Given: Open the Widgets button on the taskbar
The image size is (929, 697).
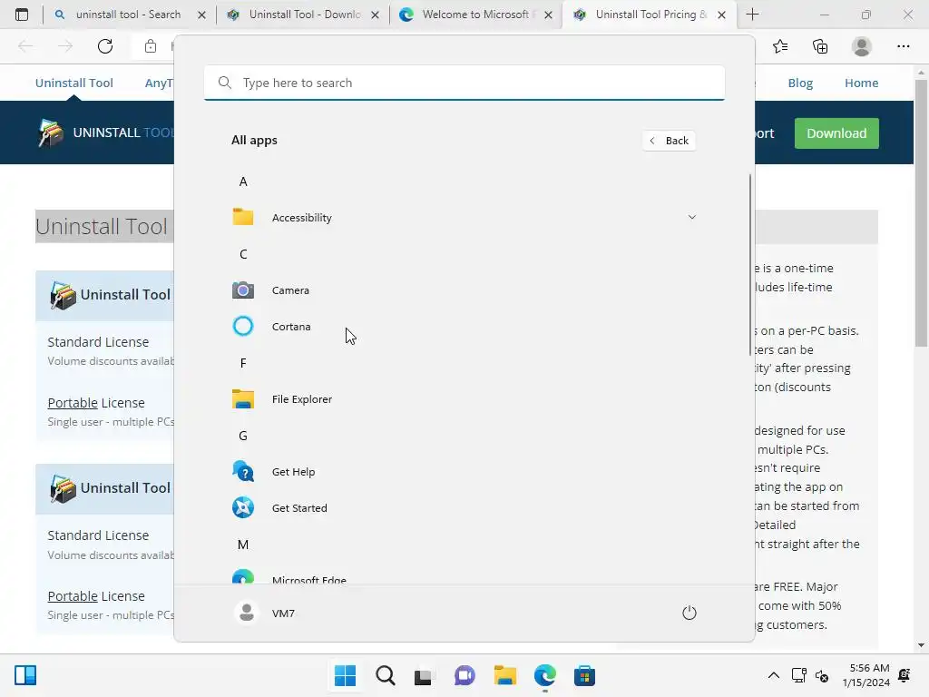Looking at the screenshot, I should [25, 675].
